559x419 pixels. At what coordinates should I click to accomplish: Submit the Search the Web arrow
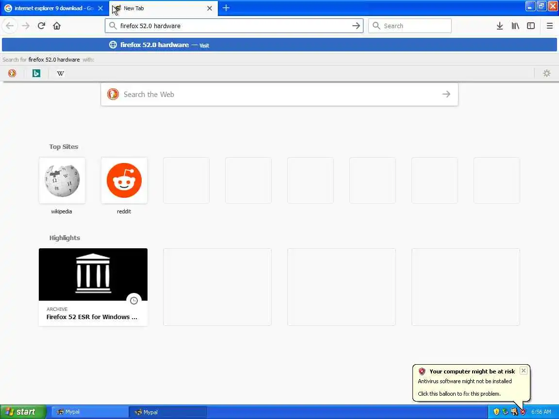[x=446, y=94]
